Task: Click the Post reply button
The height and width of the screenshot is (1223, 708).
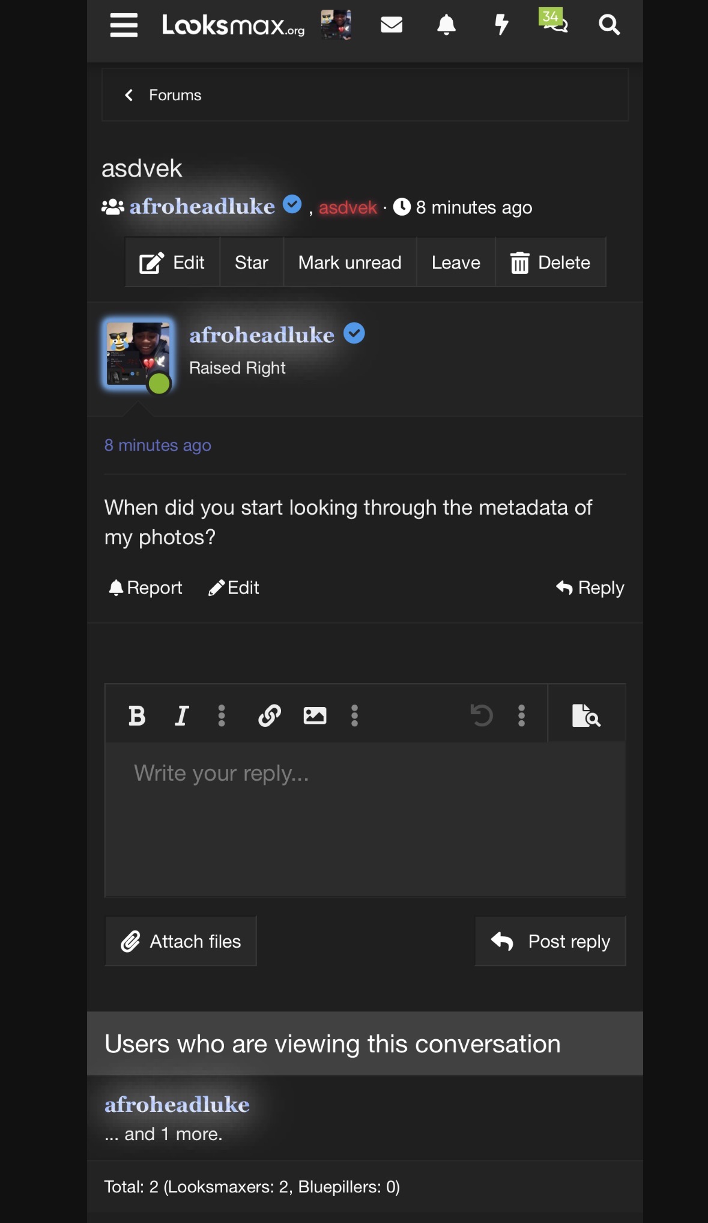Action: (x=550, y=941)
